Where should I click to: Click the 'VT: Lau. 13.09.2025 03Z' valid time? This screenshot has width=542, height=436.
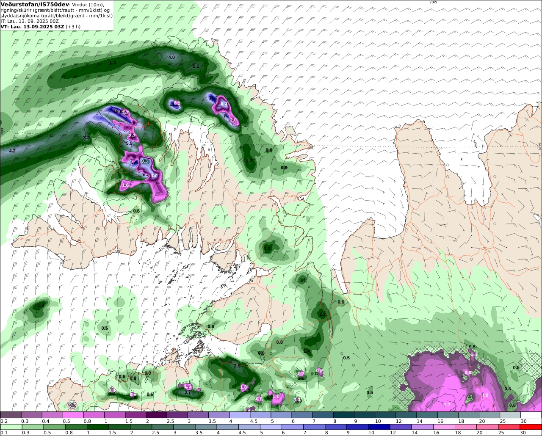(31, 26)
